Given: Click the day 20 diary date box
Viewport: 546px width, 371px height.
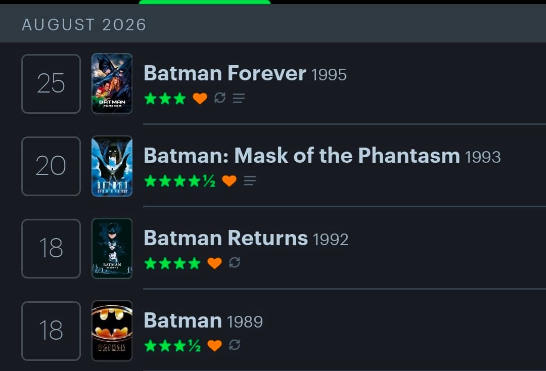Looking at the screenshot, I should [x=51, y=166].
